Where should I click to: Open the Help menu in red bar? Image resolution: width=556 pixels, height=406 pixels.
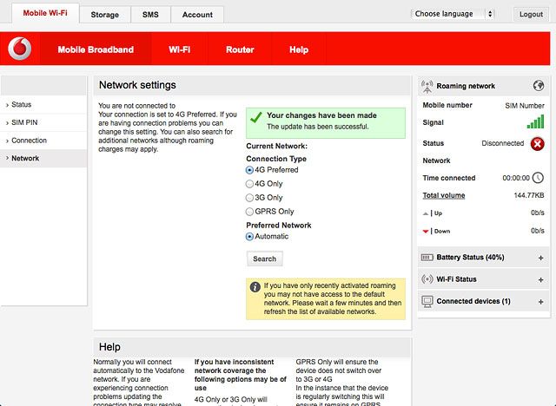299,49
